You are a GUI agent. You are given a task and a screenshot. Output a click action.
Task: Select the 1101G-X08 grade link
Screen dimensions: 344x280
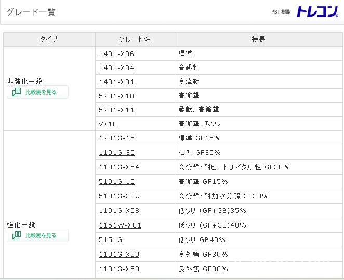[x=119, y=210]
